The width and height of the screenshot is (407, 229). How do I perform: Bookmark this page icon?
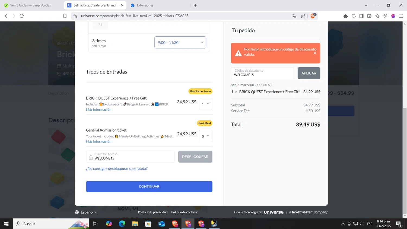pyautogui.click(x=65, y=16)
